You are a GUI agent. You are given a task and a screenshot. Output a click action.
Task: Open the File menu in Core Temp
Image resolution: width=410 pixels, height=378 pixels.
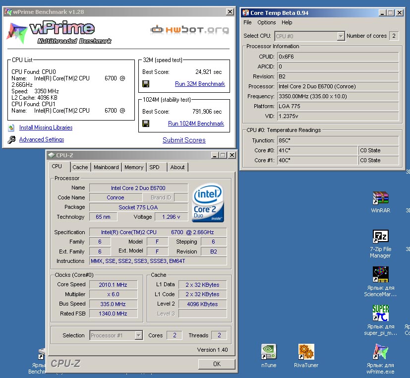click(x=247, y=22)
